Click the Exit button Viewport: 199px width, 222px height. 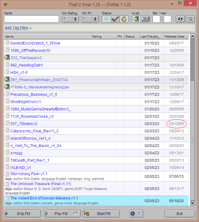pyautogui.click(x=179, y=213)
